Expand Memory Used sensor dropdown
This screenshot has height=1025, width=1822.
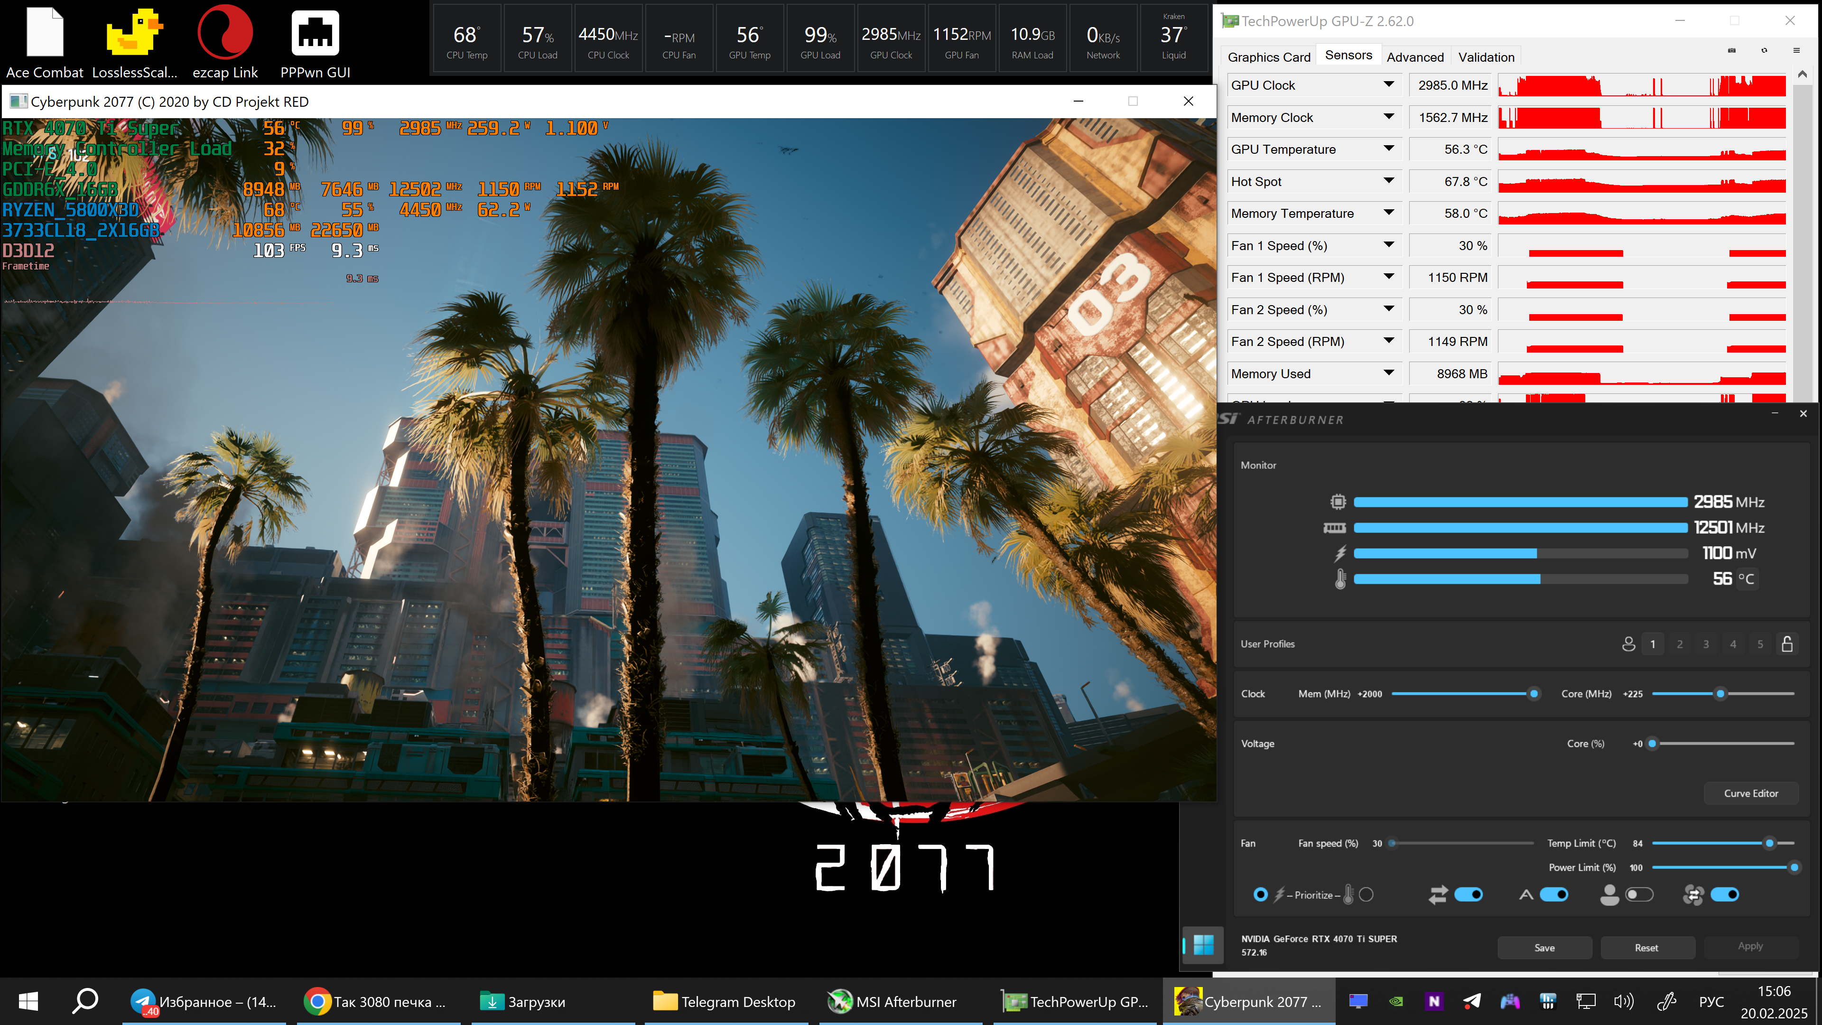[1388, 373]
